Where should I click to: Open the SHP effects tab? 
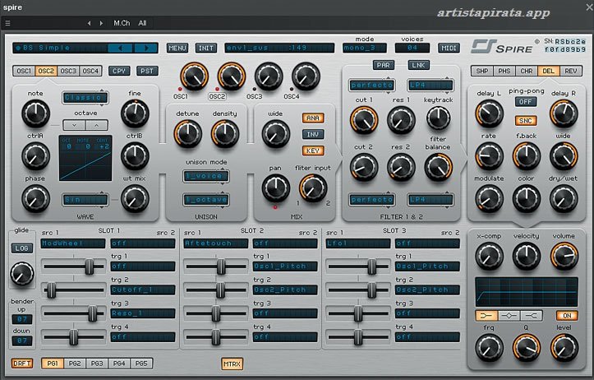[x=482, y=71]
